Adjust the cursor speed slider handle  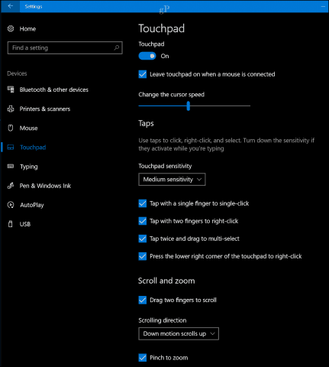click(x=189, y=106)
